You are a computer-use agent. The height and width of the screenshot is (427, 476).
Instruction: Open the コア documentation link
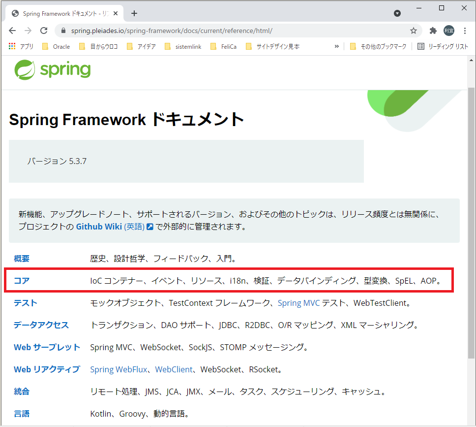[x=22, y=279]
